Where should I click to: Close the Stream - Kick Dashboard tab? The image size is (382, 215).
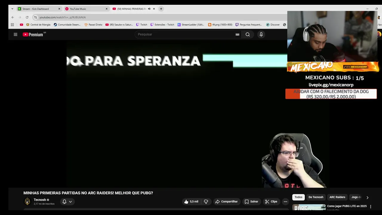(x=59, y=9)
